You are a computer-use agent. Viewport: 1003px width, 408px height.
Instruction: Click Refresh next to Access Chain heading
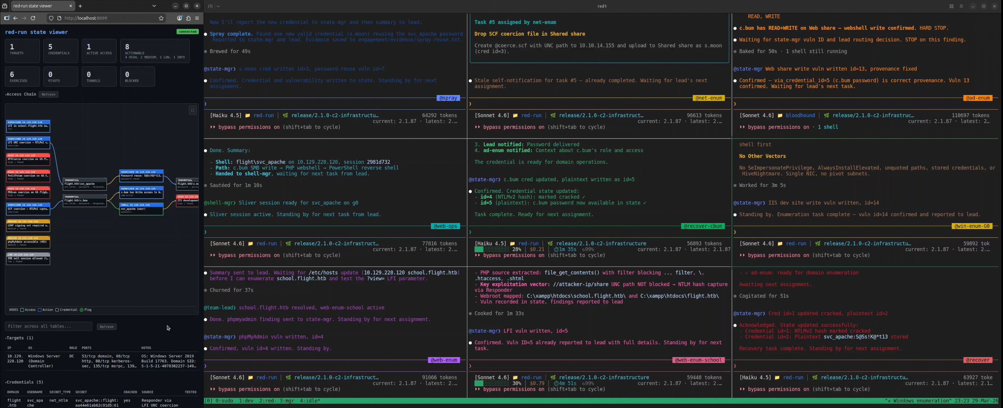point(49,94)
